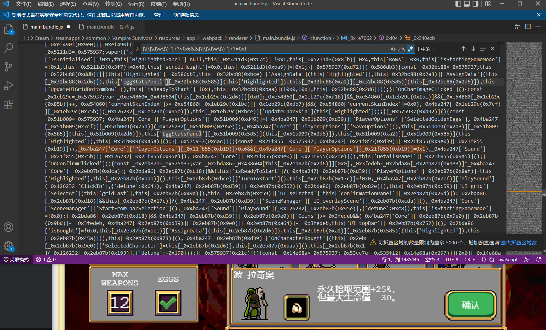Open the <function> symbol breadcrumb
Screen dimensions: 546x330
click(318, 38)
